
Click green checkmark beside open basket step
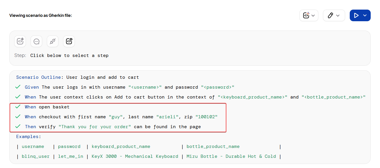18,107
